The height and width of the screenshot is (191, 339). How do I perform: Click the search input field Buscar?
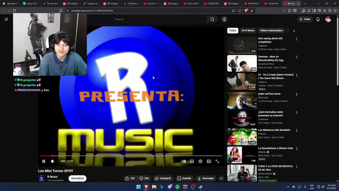[159, 19]
